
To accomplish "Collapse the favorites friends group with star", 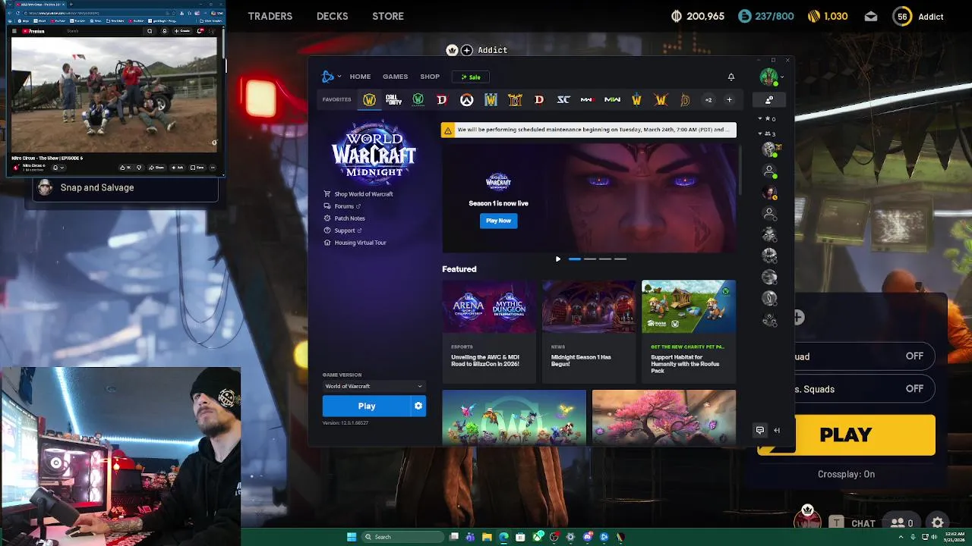I will pos(766,118).
